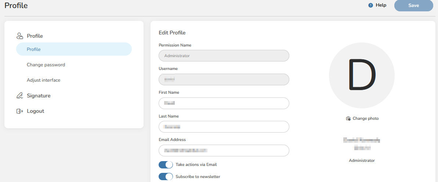Disable the Subscribe to newsletter switch
Viewport: 438px width, 182px height.
coord(166,177)
